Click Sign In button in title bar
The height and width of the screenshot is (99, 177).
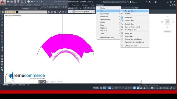133,2
